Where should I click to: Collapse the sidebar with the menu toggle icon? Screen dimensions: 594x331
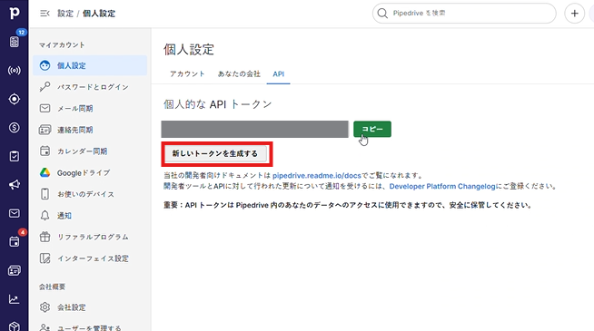tap(45, 14)
